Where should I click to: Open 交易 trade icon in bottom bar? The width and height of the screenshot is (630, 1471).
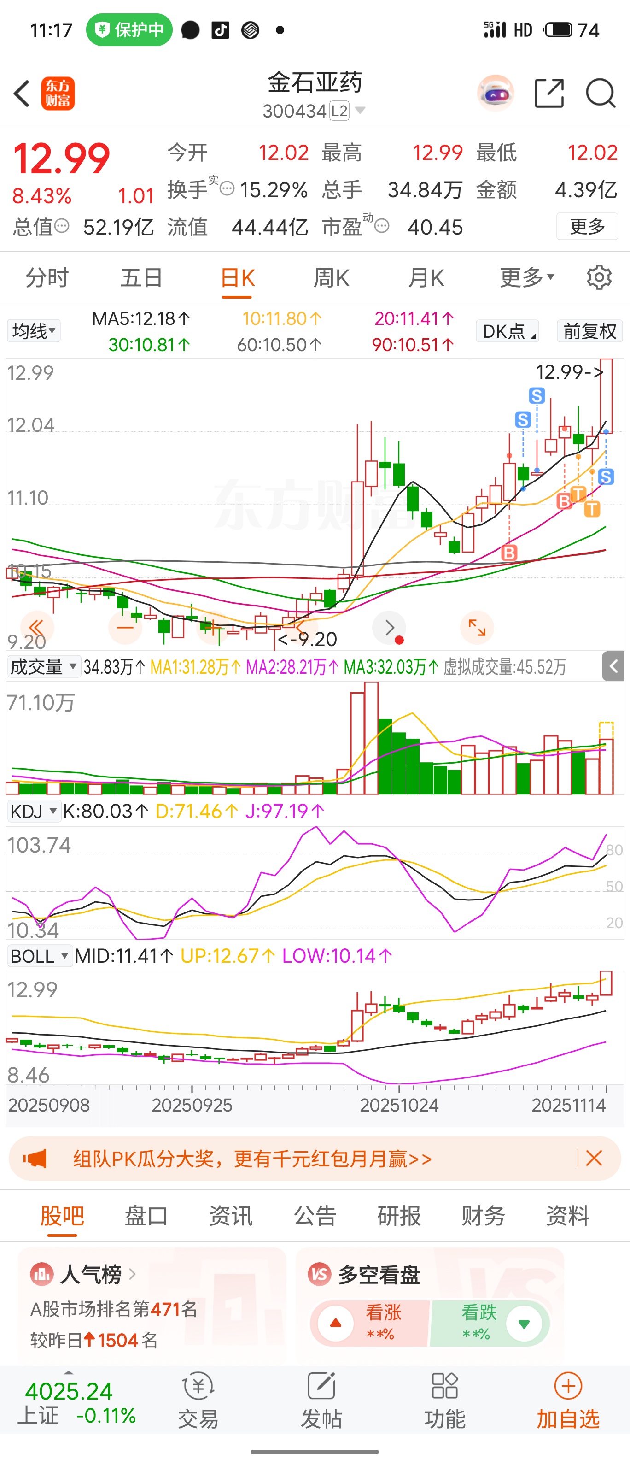pyautogui.click(x=198, y=1400)
